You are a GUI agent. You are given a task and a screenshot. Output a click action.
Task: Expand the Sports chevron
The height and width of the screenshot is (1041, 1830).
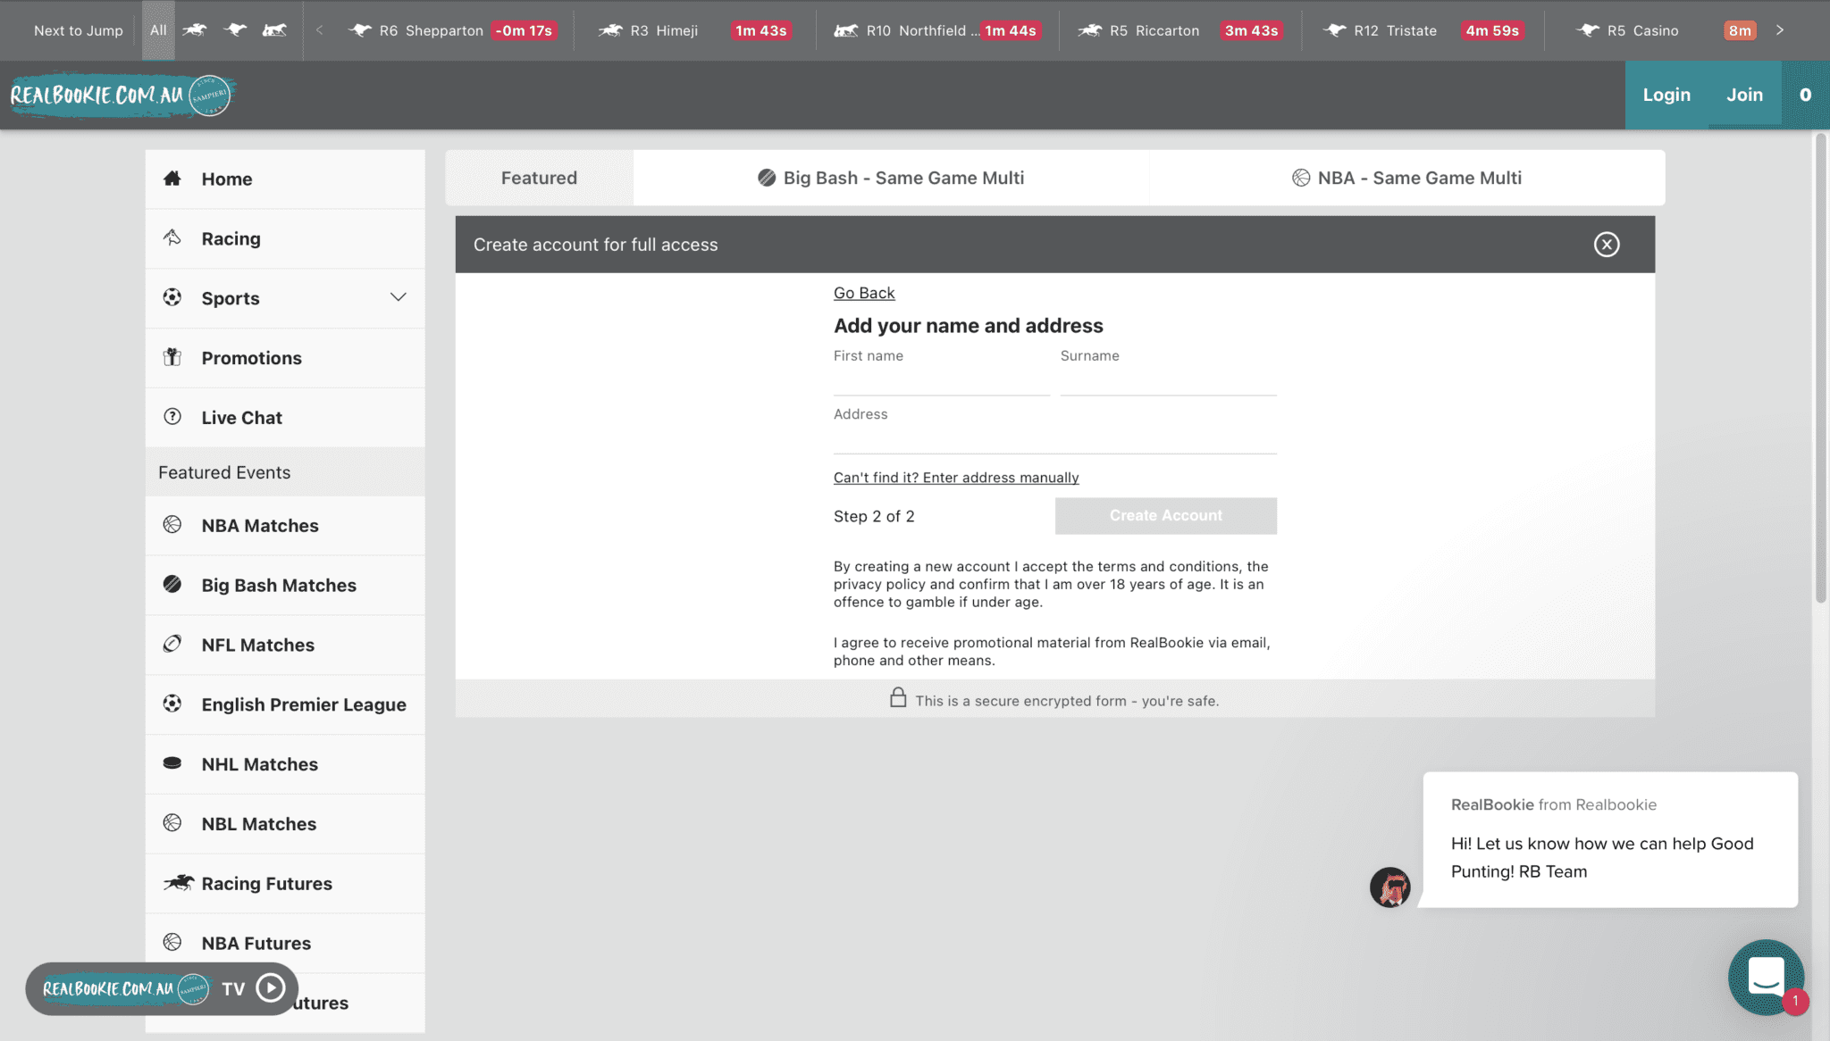click(x=399, y=297)
